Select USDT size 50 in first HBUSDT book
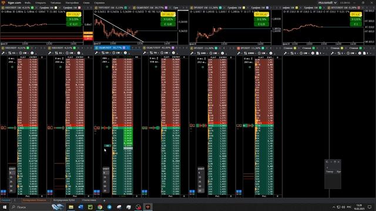This screenshot has height=211, width=376. pos(12,186)
